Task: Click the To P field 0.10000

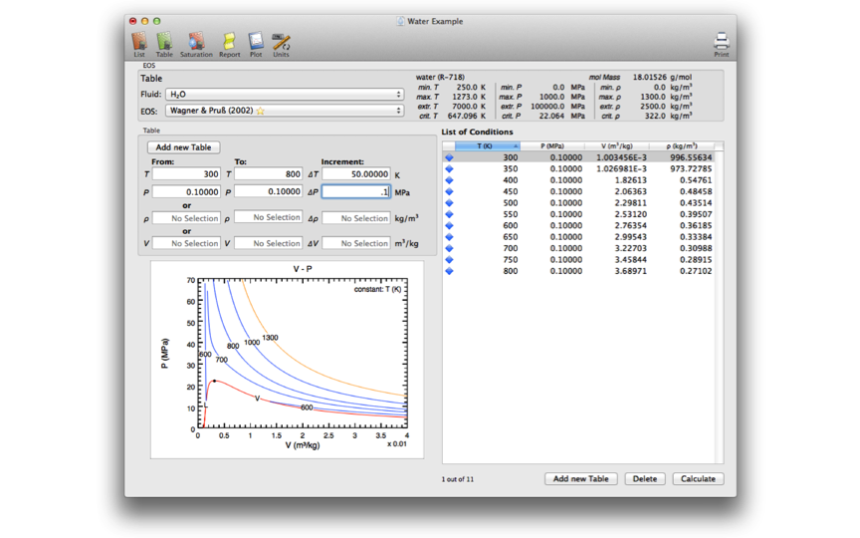Action: pos(268,191)
